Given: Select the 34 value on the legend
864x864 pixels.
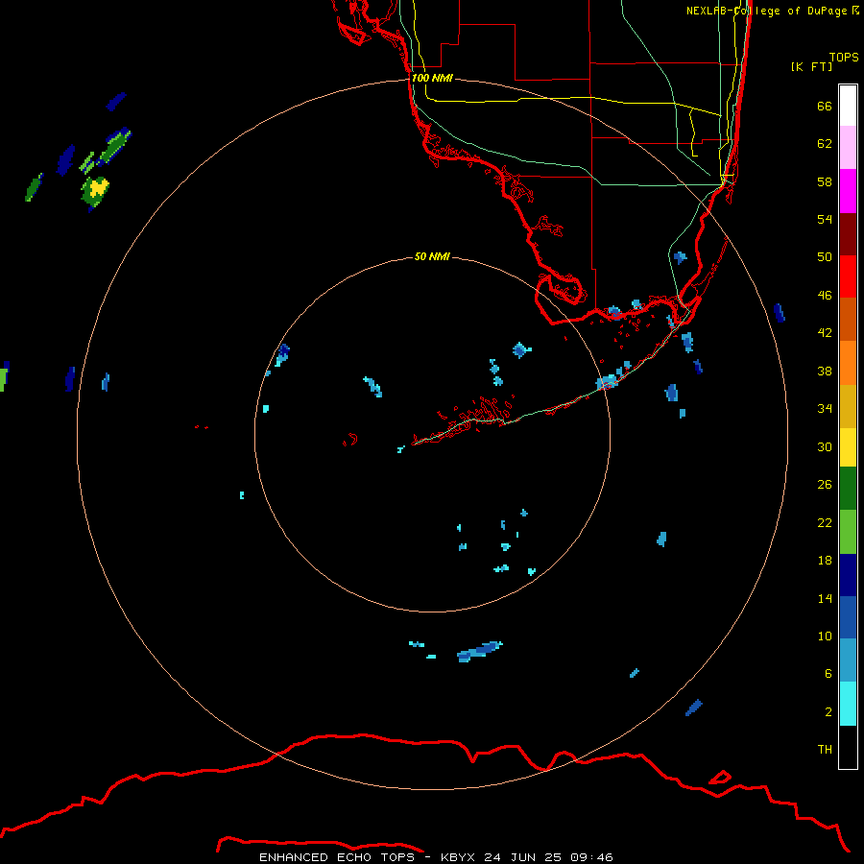Looking at the screenshot, I should click(x=825, y=409).
